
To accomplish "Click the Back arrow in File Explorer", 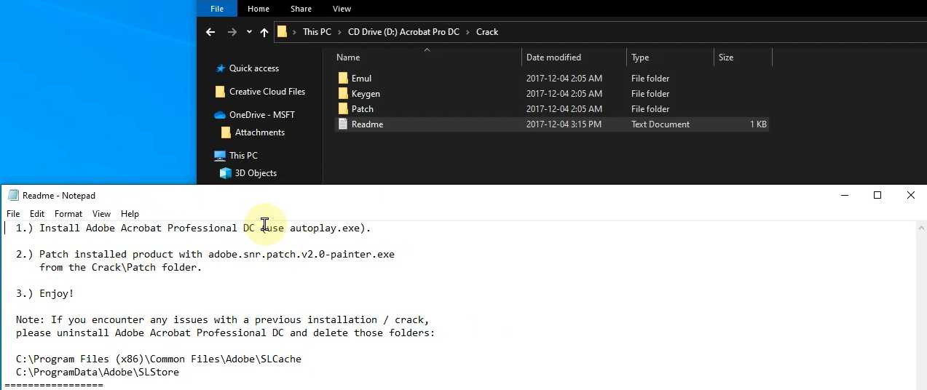I will pos(210,32).
